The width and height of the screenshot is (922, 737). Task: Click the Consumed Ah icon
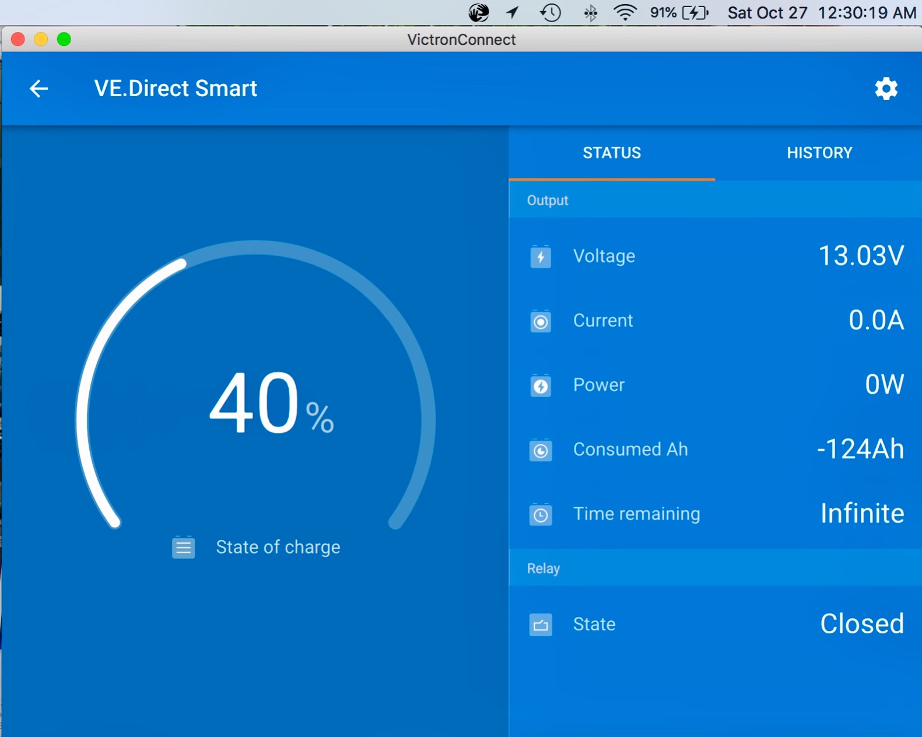541,450
